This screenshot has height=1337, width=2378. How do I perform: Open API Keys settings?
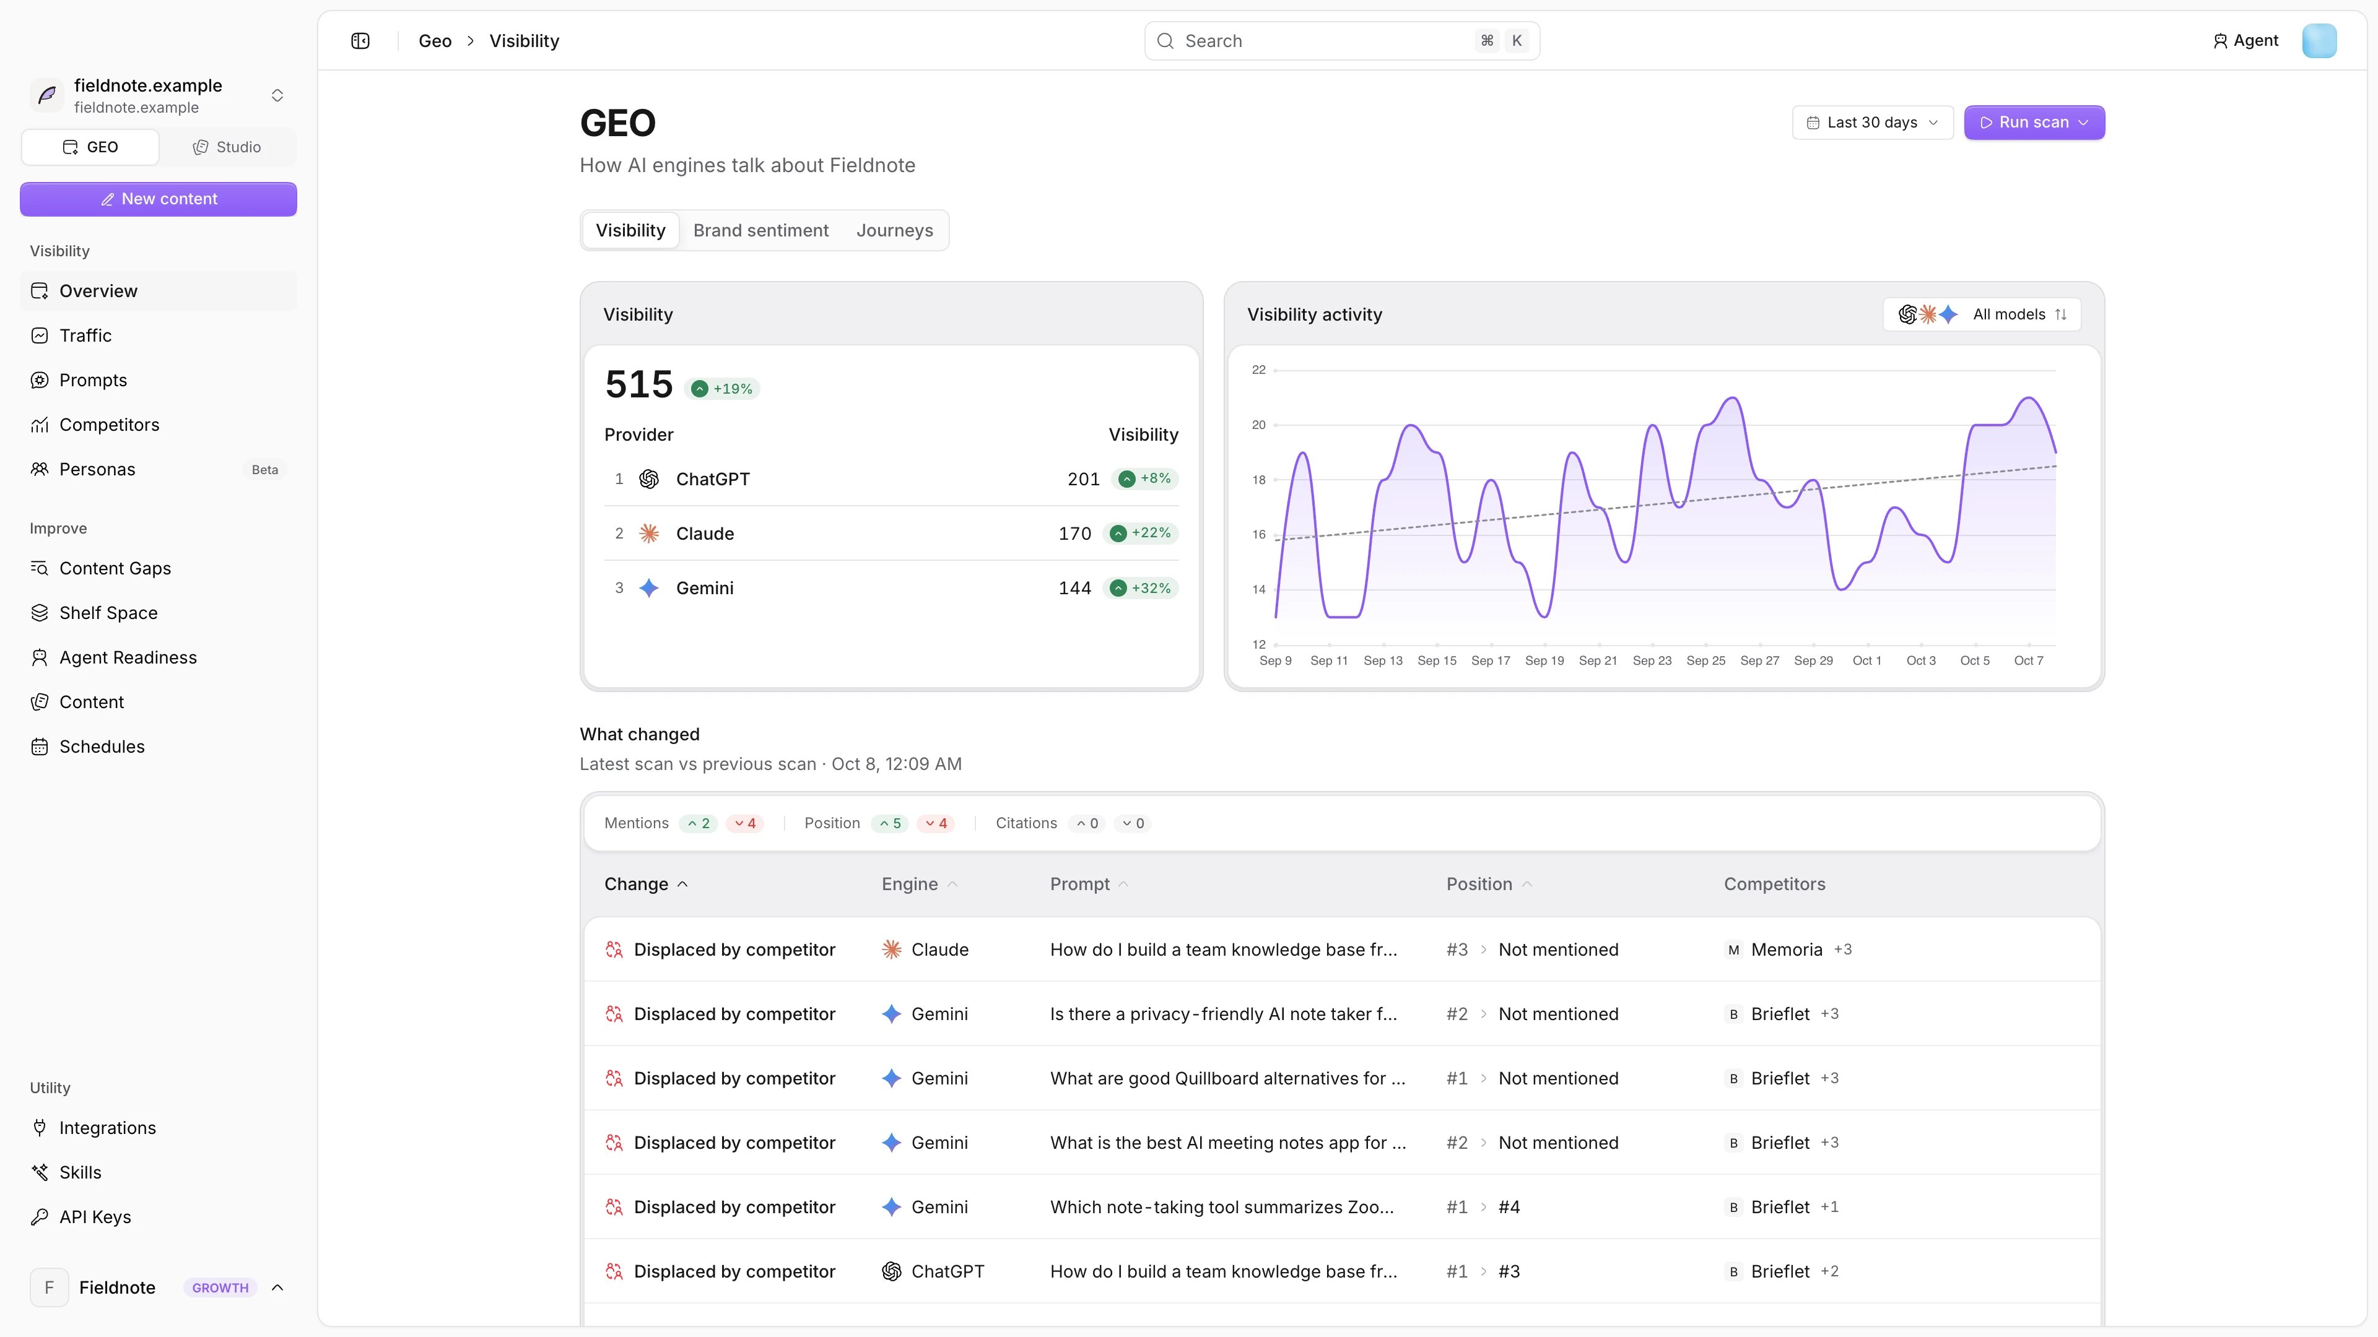[x=158, y=1217]
